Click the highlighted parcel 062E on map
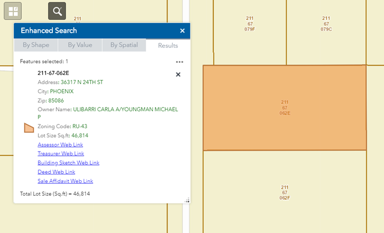Image resolution: width=384 pixels, height=233 pixels. (x=284, y=107)
